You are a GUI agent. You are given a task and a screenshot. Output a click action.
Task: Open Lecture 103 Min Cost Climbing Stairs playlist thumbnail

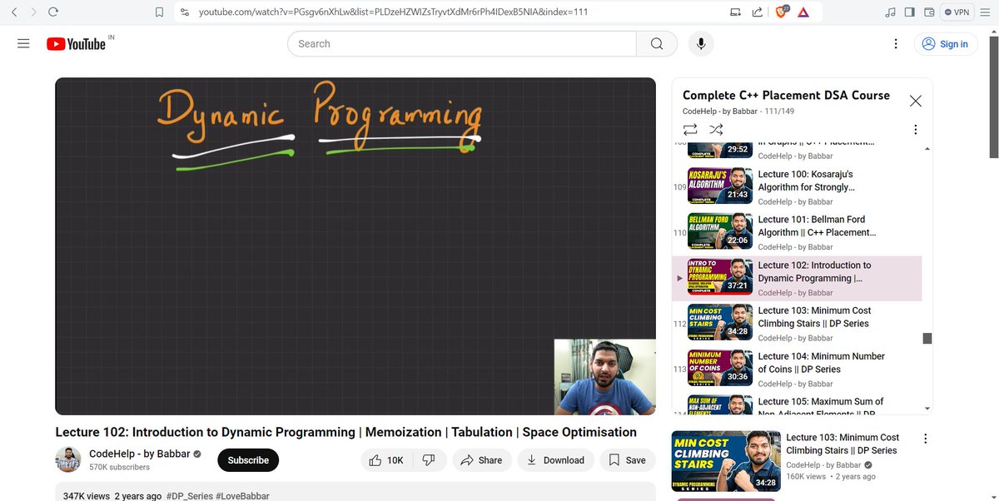pos(720,323)
